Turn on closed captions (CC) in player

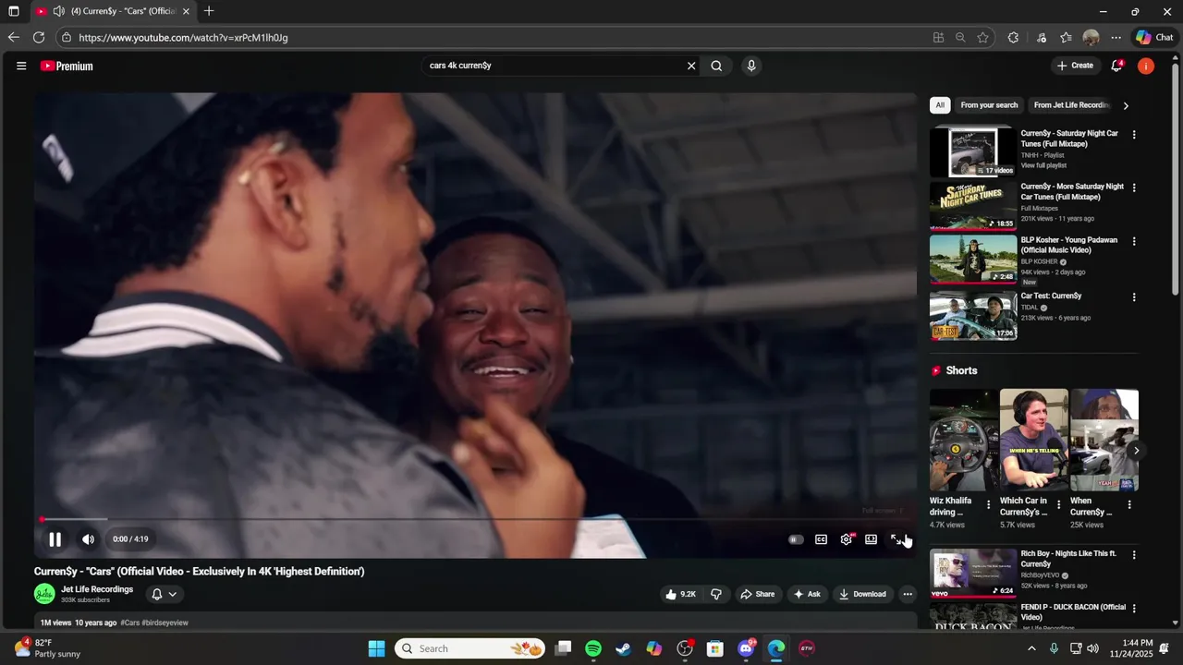pos(821,539)
